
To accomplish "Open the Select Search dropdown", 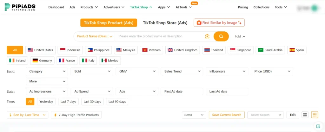I will [x=266, y=115].
